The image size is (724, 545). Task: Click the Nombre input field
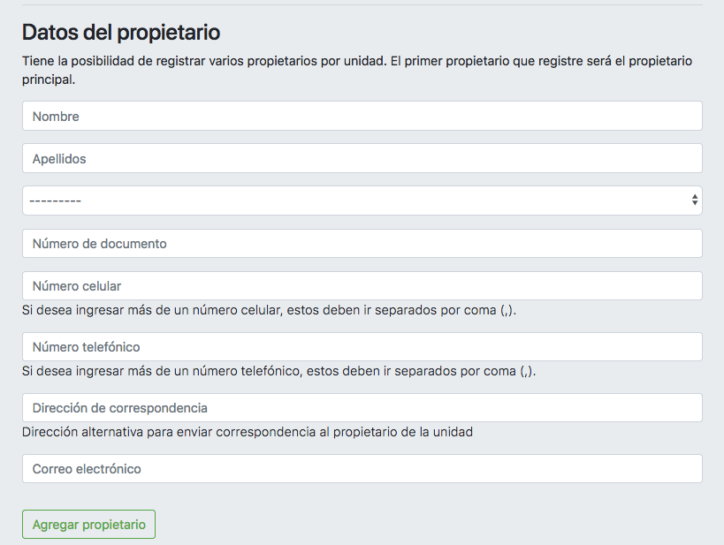click(362, 116)
